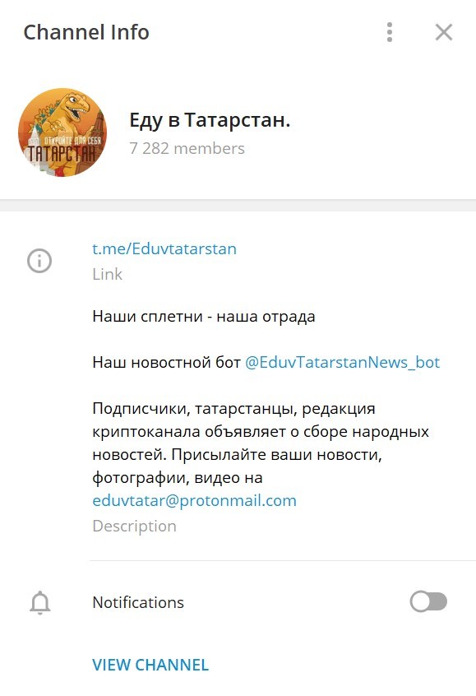
Task: Open the three-dot more options menu
Action: (x=390, y=32)
